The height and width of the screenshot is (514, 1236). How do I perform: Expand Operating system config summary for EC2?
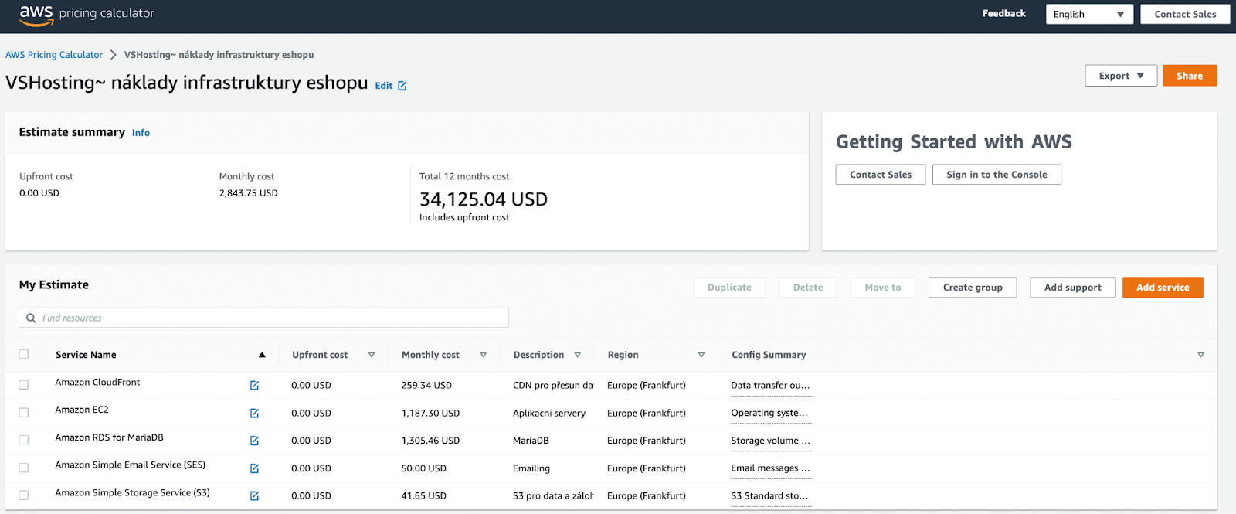click(x=769, y=413)
